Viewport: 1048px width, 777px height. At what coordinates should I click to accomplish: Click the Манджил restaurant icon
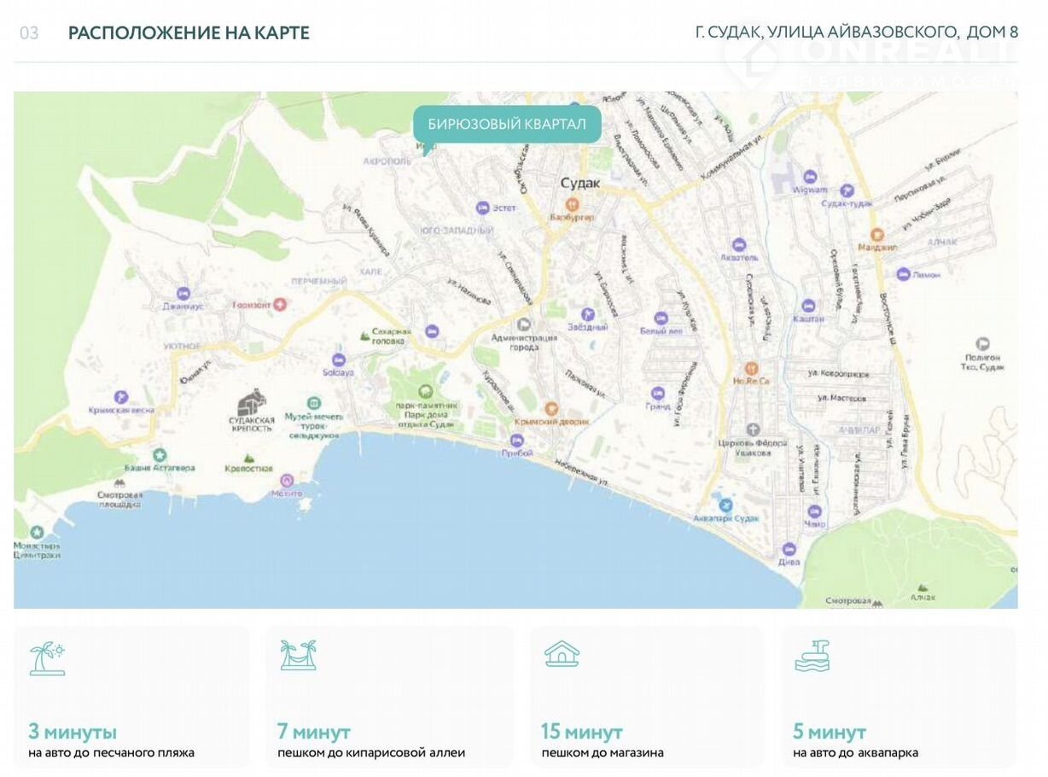[x=876, y=233]
